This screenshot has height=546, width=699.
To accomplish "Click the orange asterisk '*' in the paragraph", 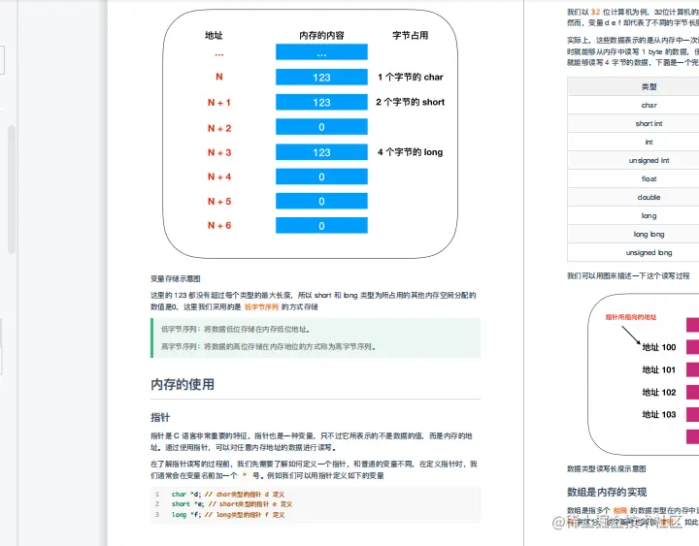I will click(245, 475).
